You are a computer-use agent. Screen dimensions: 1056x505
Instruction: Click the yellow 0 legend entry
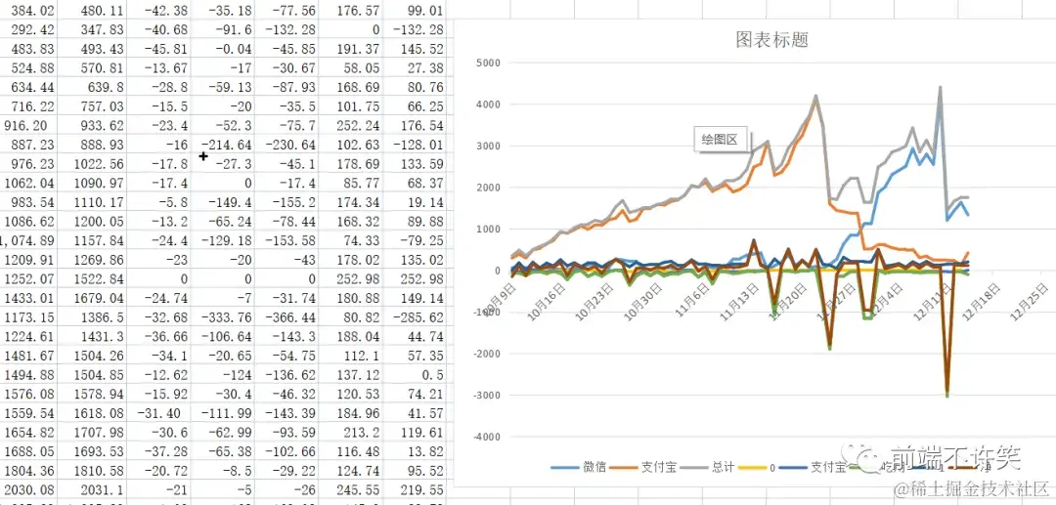pos(758,466)
